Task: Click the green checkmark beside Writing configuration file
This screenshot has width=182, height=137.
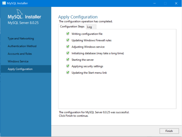Action: 68,34
